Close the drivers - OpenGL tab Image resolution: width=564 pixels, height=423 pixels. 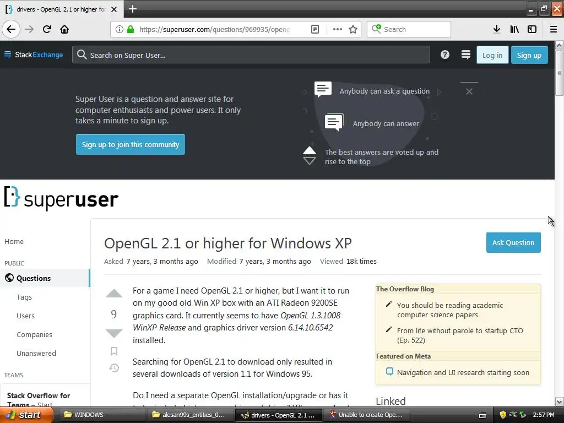114,9
